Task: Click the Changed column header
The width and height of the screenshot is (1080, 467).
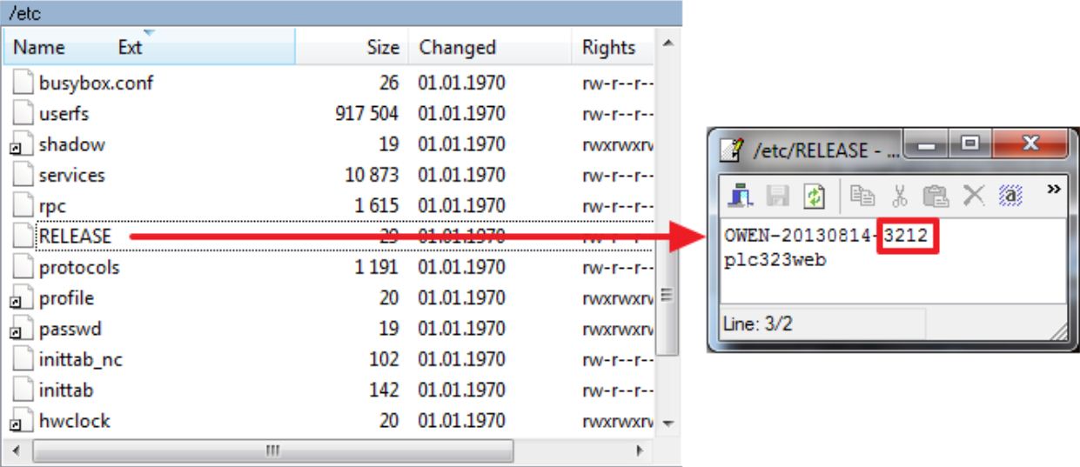Action: pyautogui.click(x=457, y=48)
